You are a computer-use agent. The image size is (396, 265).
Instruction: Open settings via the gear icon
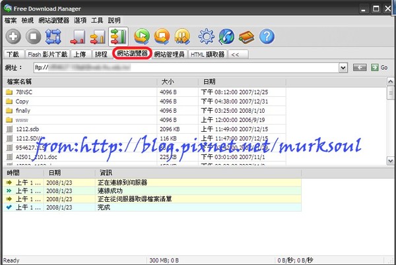click(207, 36)
